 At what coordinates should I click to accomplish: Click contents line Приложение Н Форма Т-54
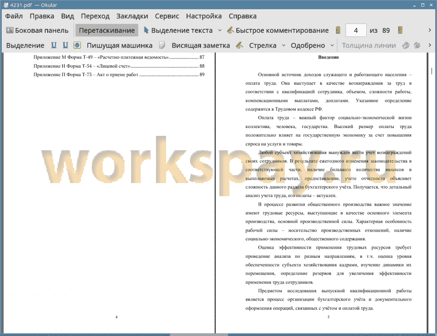(x=119, y=66)
